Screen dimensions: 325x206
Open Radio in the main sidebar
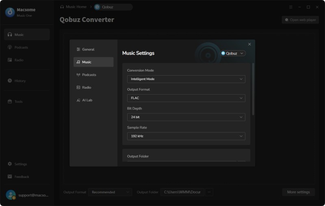27,60
